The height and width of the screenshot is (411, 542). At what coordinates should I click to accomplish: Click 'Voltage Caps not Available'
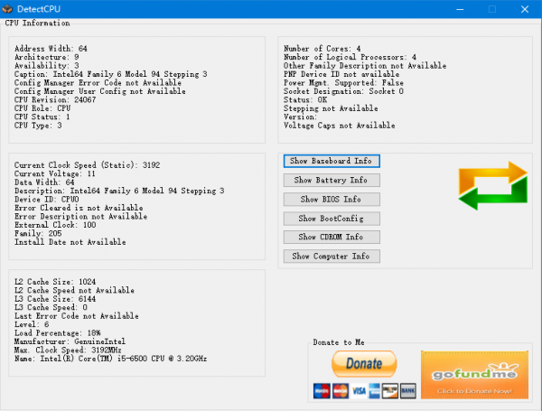pyautogui.click(x=340, y=126)
